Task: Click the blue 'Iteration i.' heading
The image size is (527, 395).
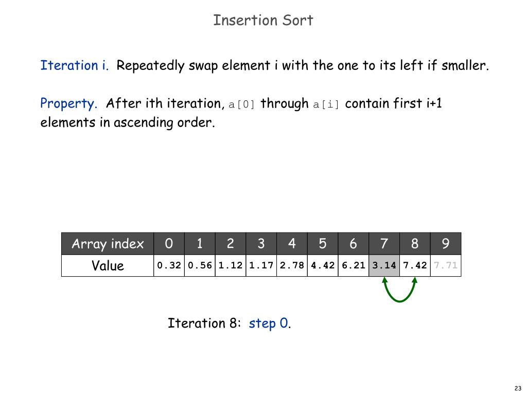Action: (75, 65)
